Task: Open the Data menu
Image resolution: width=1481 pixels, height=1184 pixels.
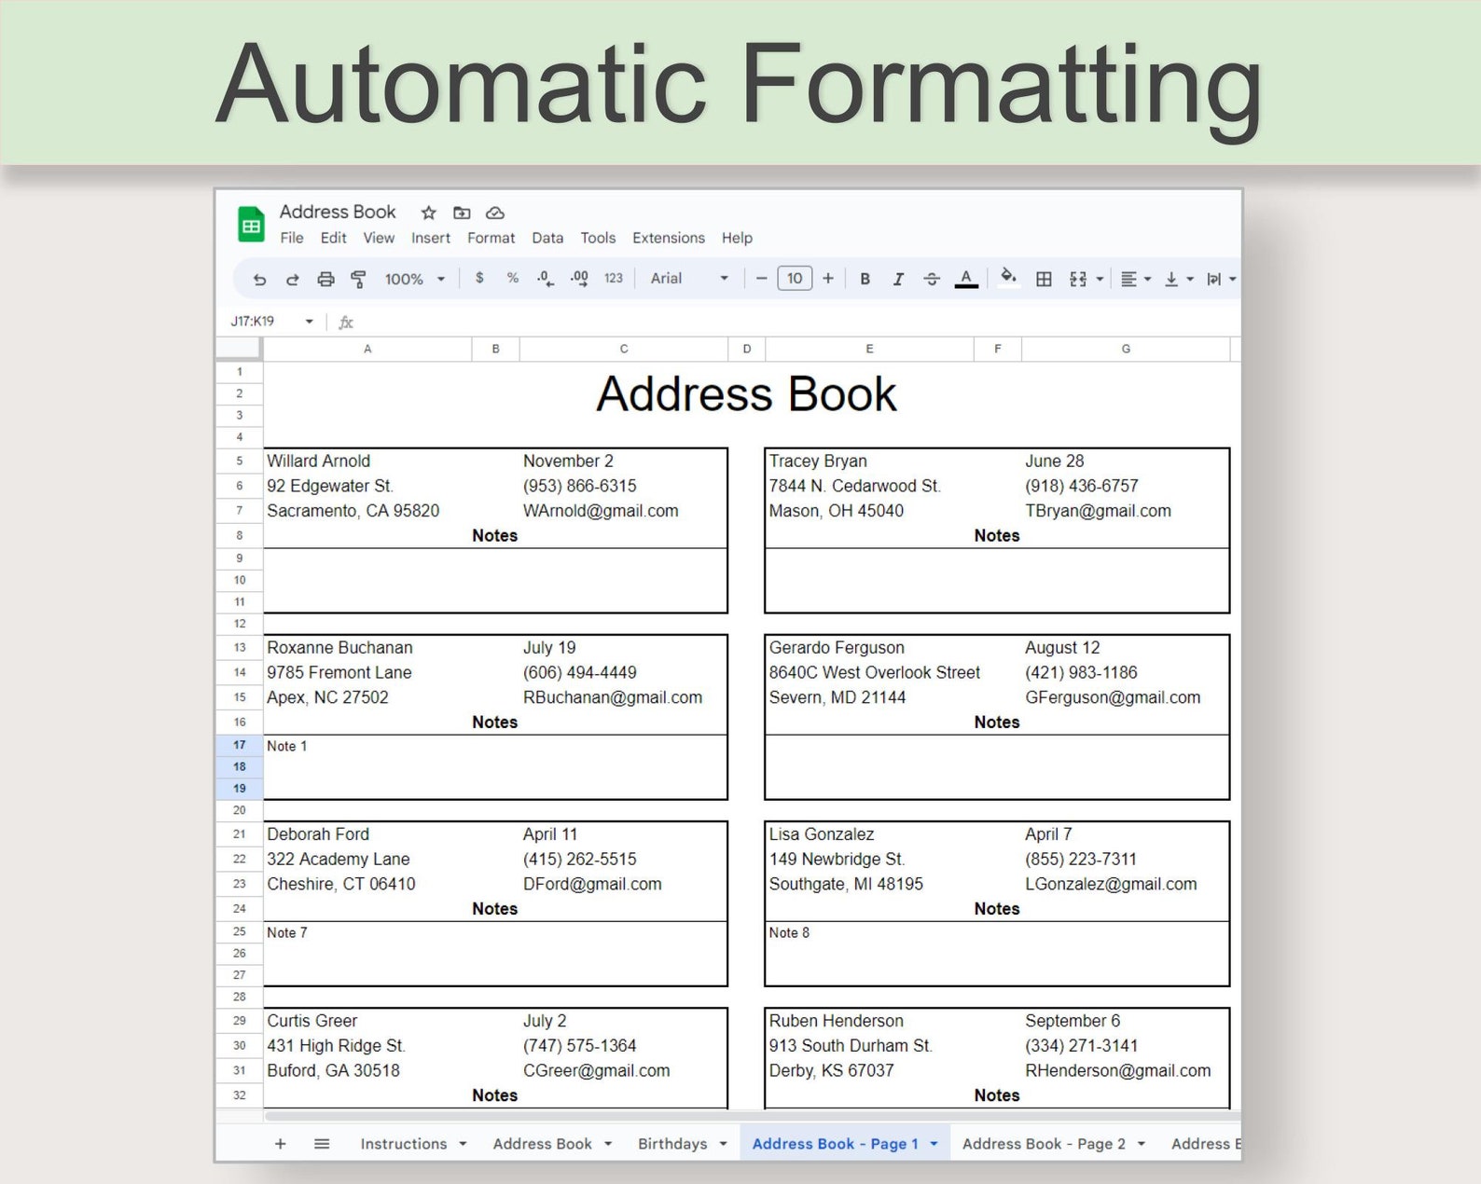Action: pos(547,238)
